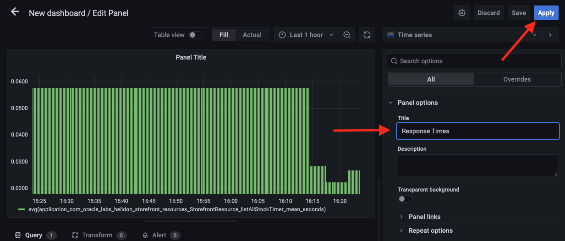
Task: Click the green legend color swatch
Action: coord(21,209)
